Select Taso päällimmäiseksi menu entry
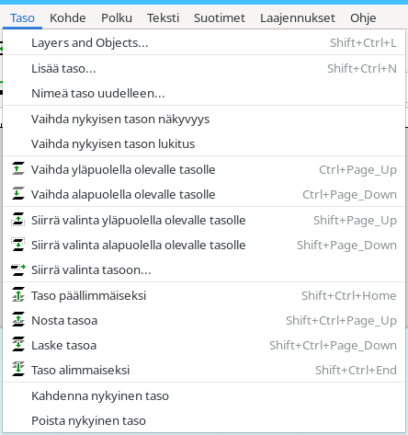 coord(204,295)
